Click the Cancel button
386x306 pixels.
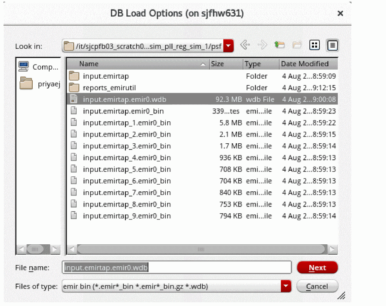click(317, 286)
